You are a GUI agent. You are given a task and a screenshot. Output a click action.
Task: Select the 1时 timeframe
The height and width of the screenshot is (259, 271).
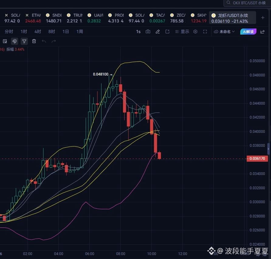[24, 32]
